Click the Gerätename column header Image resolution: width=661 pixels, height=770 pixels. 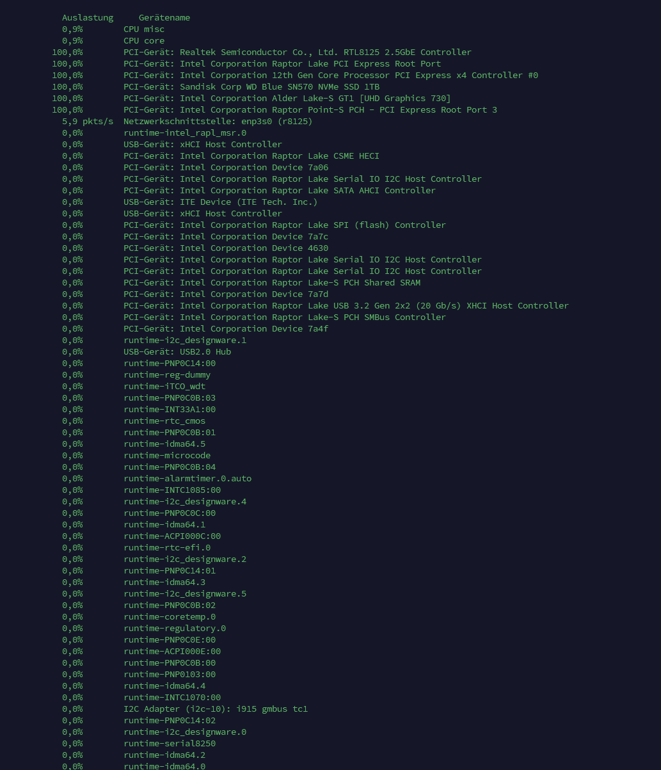(164, 17)
